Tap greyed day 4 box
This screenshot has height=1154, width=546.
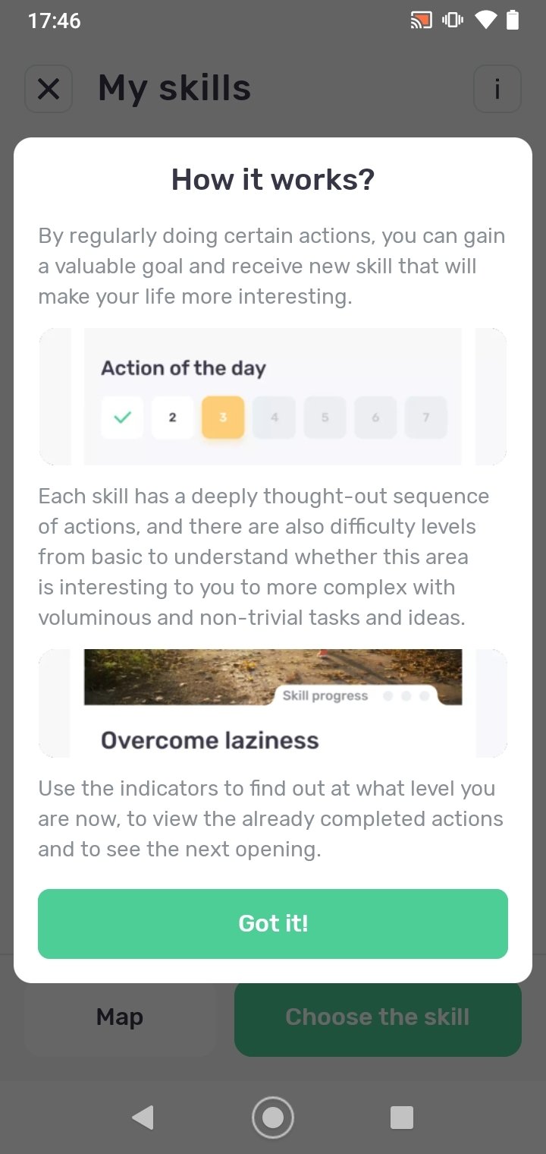pyautogui.click(x=274, y=417)
